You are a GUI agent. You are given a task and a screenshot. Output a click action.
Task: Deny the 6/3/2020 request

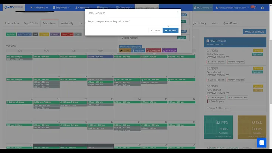click(216, 101)
